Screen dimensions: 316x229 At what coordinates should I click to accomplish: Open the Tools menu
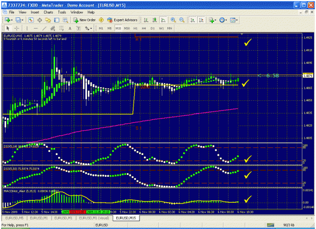coord(62,12)
